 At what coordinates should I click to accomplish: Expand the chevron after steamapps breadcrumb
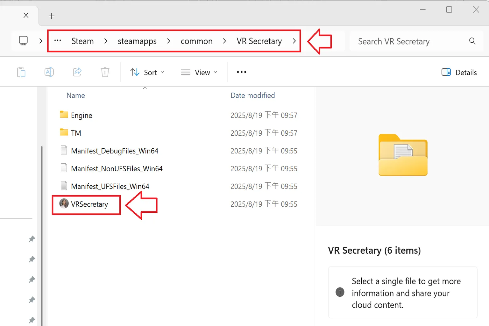[x=169, y=41]
